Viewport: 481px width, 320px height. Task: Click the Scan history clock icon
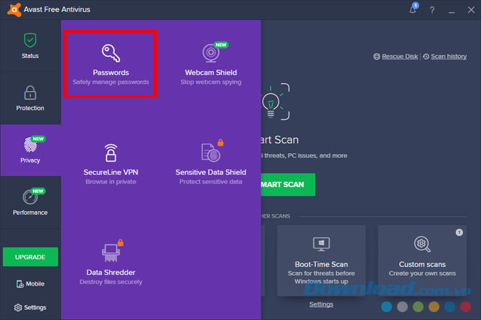point(426,57)
